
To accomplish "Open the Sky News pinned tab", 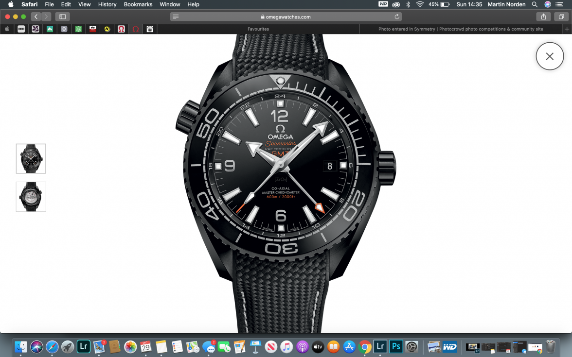I will (92, 29).
